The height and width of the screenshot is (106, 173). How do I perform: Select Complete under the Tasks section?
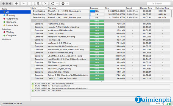coord(11,22)
